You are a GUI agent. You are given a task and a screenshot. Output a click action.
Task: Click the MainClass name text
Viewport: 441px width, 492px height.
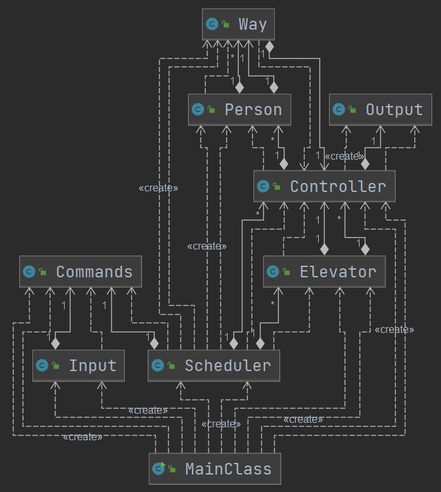tap(228, 469)
